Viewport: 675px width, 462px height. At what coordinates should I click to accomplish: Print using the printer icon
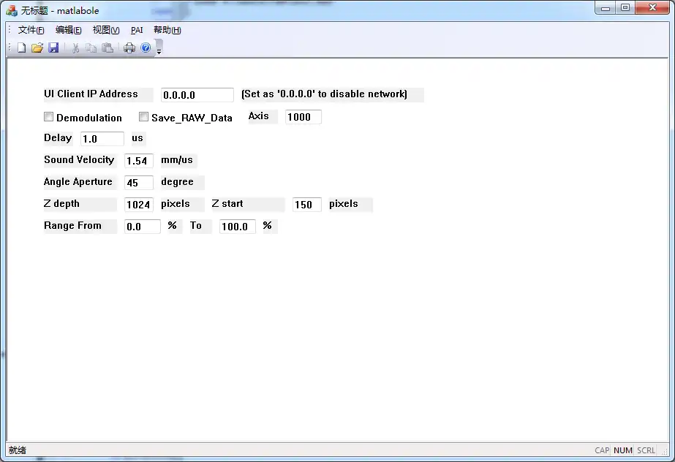129,48
